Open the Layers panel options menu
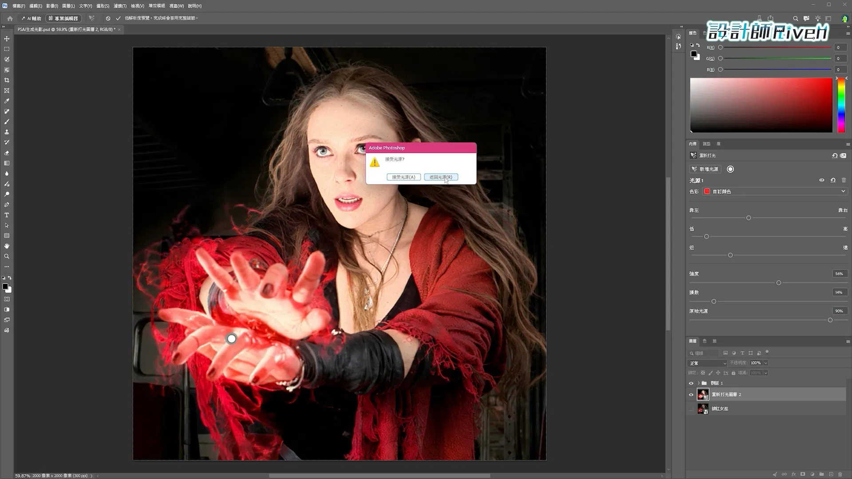 pos(848,342)
